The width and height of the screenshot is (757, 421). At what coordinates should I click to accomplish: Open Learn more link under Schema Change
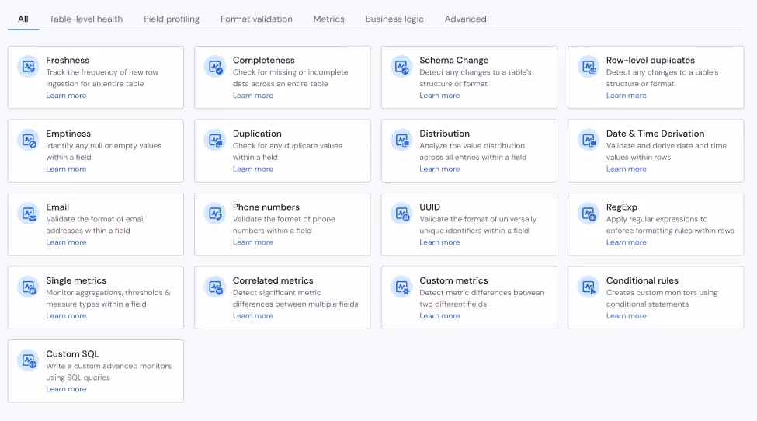coord(439,95)
